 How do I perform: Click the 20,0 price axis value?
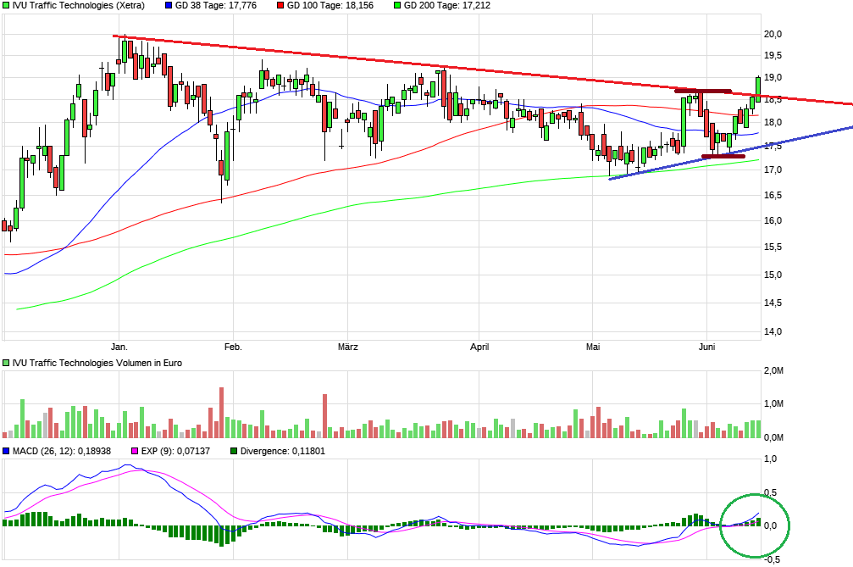pyautogui.click(x=773, y=34)
